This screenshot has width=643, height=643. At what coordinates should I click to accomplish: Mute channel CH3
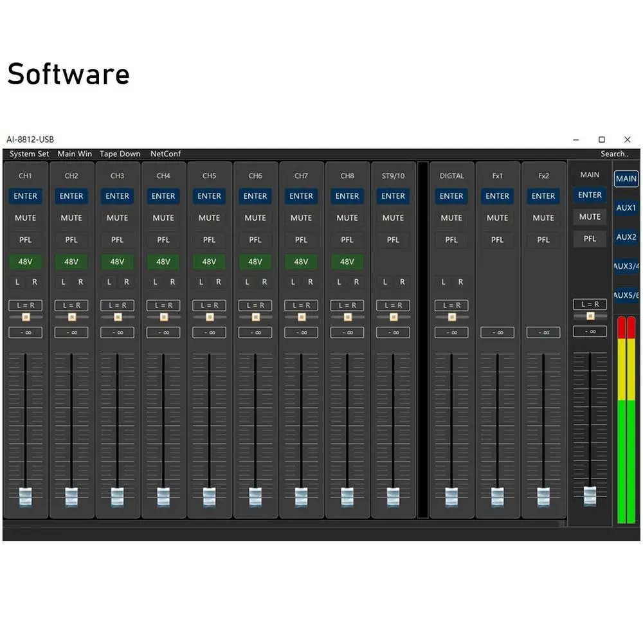[117, 218]
